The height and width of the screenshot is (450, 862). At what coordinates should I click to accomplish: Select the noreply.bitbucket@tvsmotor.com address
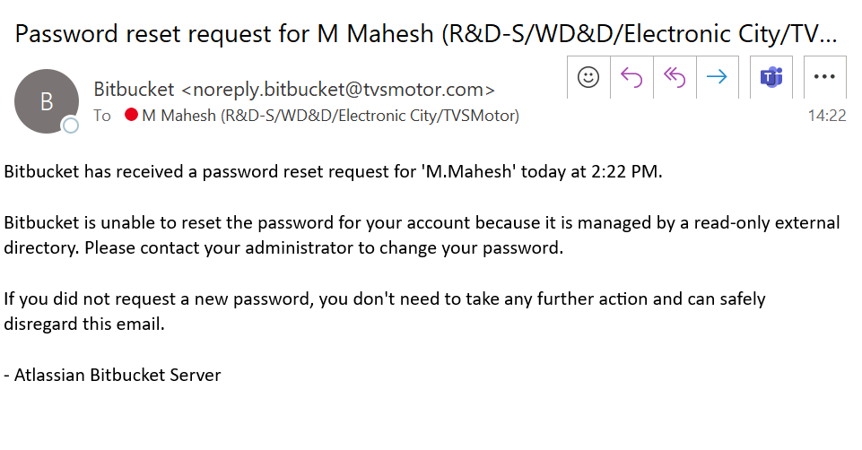337,90
